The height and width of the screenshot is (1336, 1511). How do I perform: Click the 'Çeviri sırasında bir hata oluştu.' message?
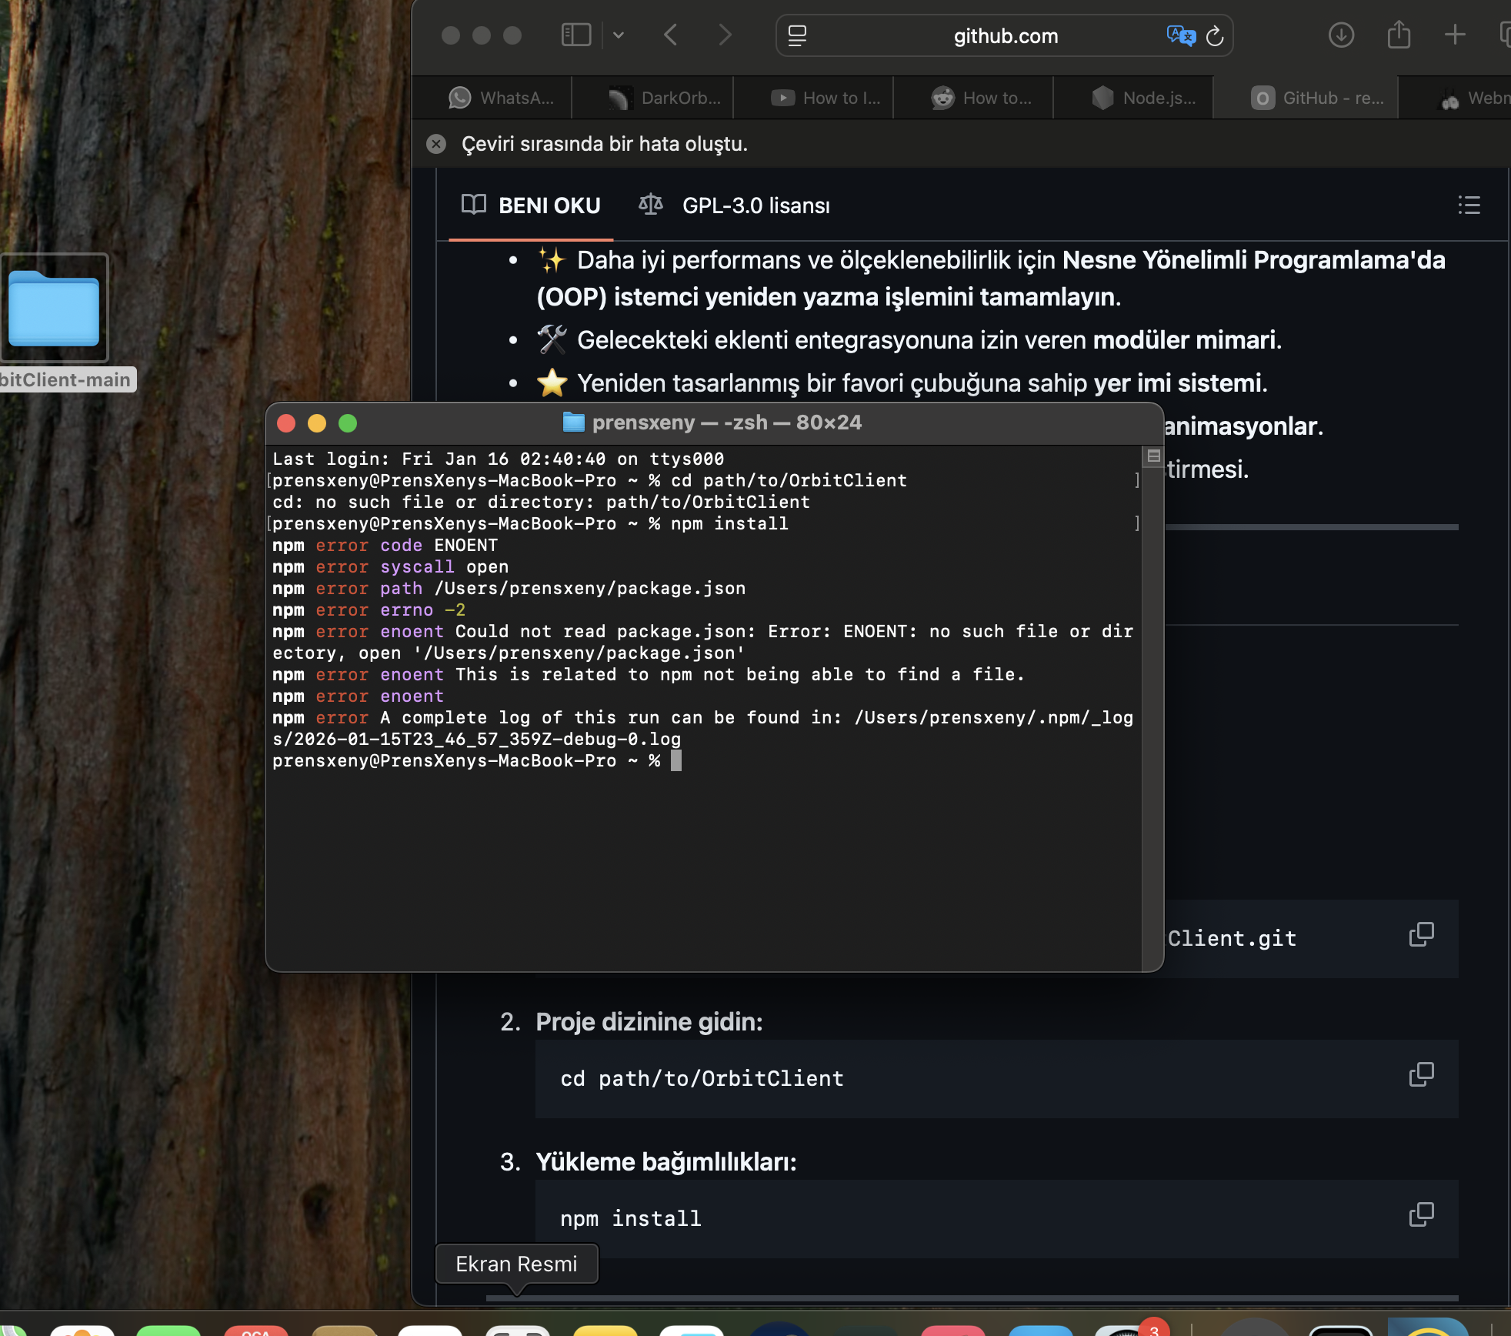(x=605, y=144)
